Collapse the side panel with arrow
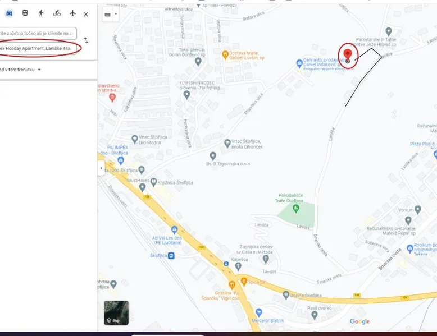Viewport: 437px width, 336px height. click(x=101, y=168)
